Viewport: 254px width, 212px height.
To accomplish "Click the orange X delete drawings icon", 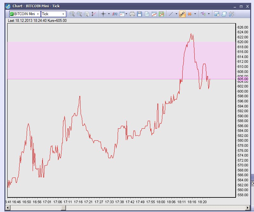I will point(190,14).
